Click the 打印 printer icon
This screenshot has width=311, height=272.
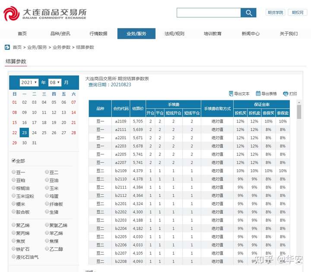coord(286,94)
